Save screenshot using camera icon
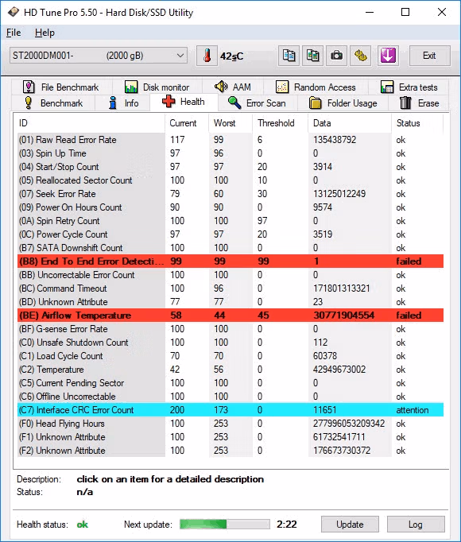 [x=336, y=56]
